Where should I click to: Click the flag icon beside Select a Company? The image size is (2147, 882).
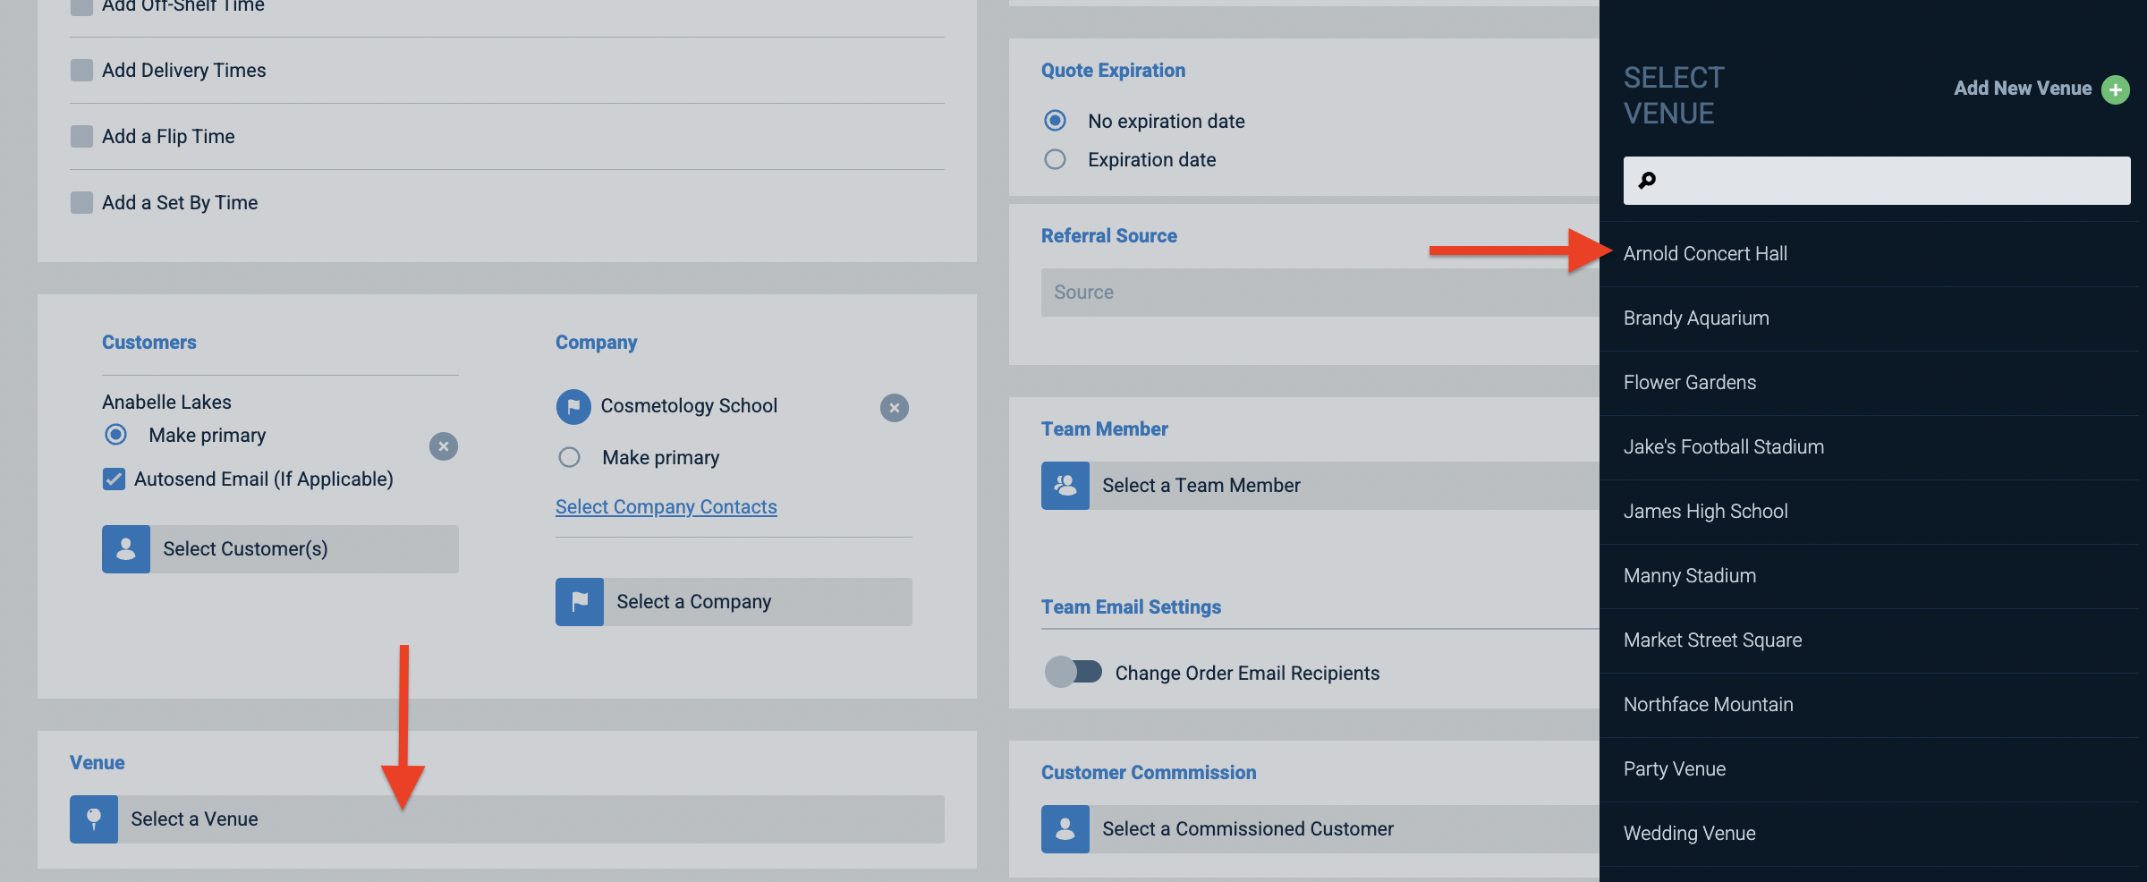[x=580, y=602]
